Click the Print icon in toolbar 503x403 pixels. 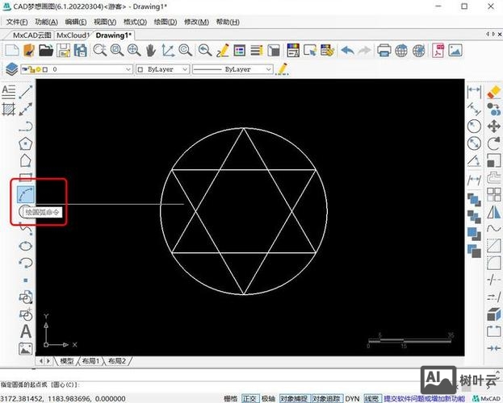point(384,50)
